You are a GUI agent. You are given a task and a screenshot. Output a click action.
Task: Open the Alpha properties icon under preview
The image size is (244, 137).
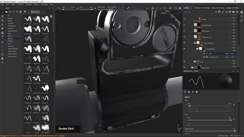tap(189, 92)
